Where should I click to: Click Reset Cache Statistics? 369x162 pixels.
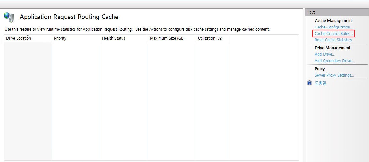(x=333, y=40)
